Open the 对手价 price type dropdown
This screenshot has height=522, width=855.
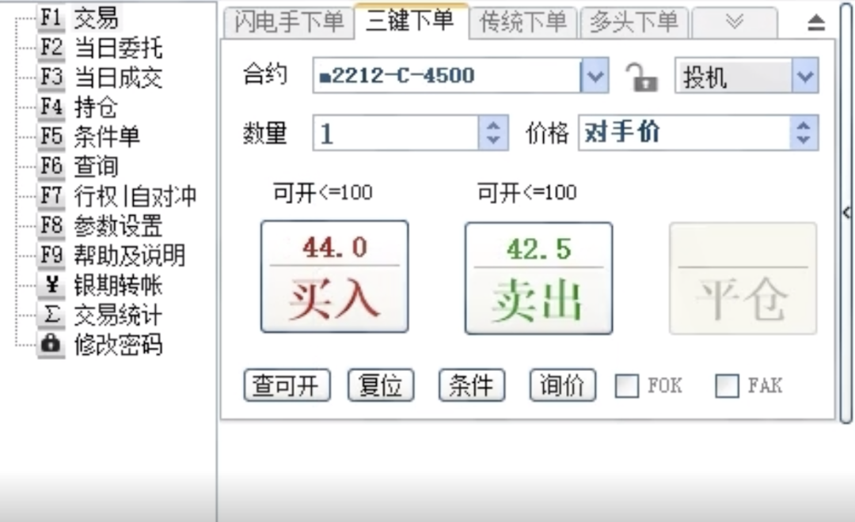(805, 133)
